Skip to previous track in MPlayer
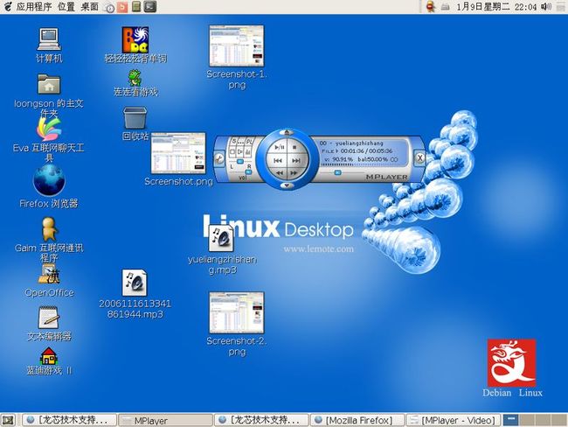The height and width of the screenshot is (427, 568). (278, 160)
